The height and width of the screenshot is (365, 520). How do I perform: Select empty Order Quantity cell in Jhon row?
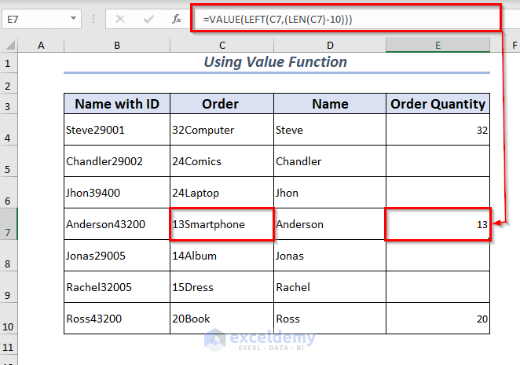click(x=438, y=193)
